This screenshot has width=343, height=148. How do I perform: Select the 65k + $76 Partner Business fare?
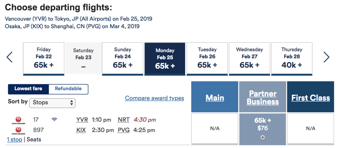(262, 137)
